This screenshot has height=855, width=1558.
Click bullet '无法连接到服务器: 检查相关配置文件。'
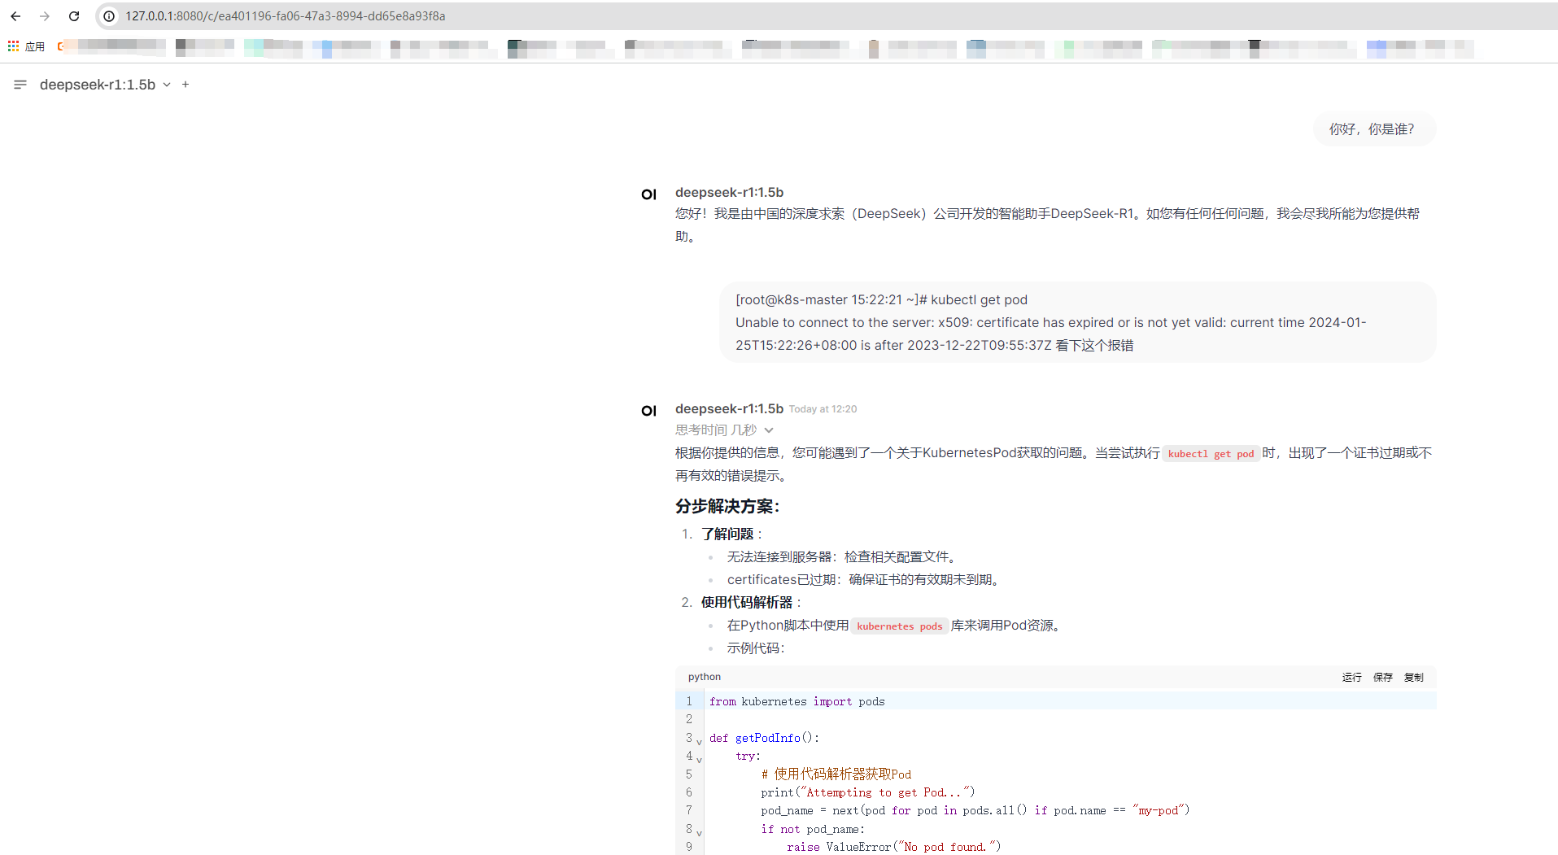point(844,556)
